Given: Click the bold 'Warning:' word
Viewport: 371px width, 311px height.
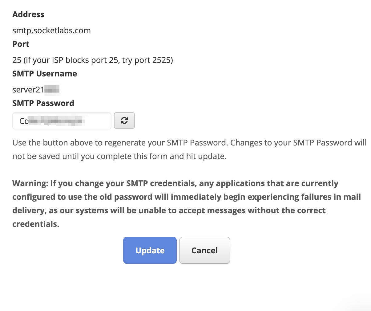Looking at the screenshot, I should click(30, 183).
